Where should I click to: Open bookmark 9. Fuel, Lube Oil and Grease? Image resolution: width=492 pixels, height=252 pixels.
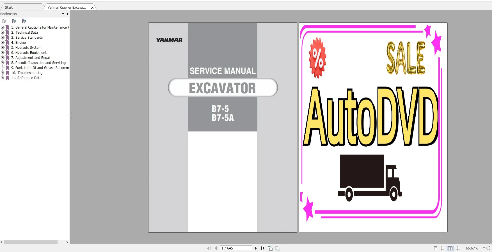pyautogui.click(x=40, y=68)
